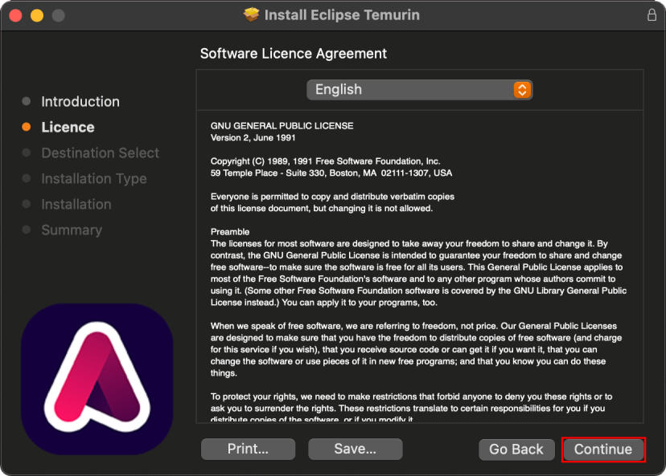Image resolution: width=666 pixels, height=476 pixels.
Task: Click the Installation Type step
Action: point(93,179)
